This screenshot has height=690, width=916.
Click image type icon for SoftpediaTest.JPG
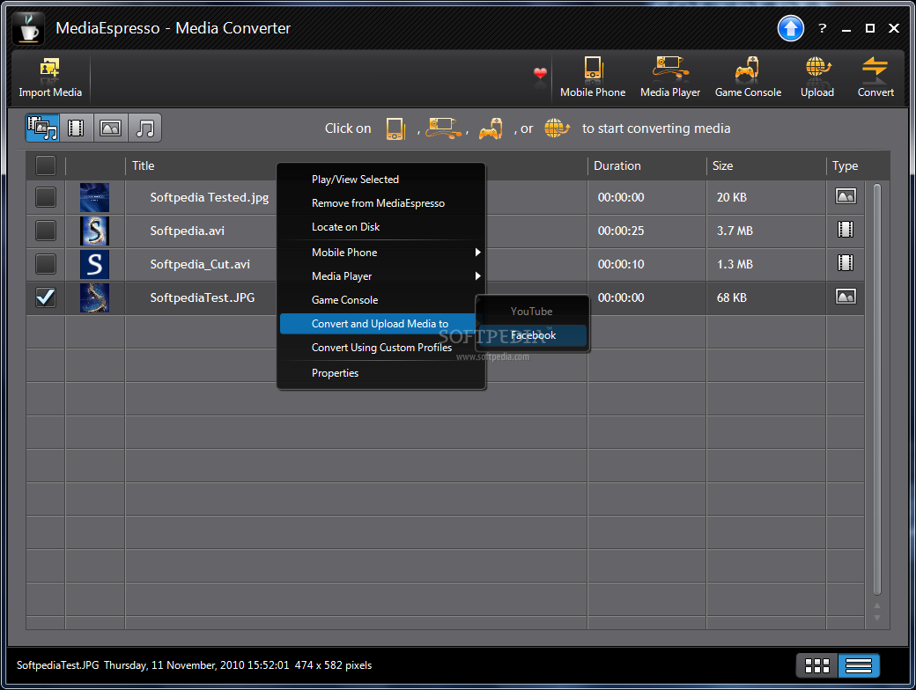click(846, 297)
